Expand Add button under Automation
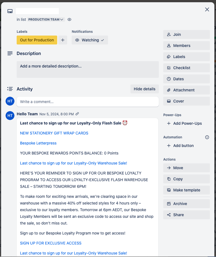The width and height of the screenshot is (216, 257). coord(180,146)
